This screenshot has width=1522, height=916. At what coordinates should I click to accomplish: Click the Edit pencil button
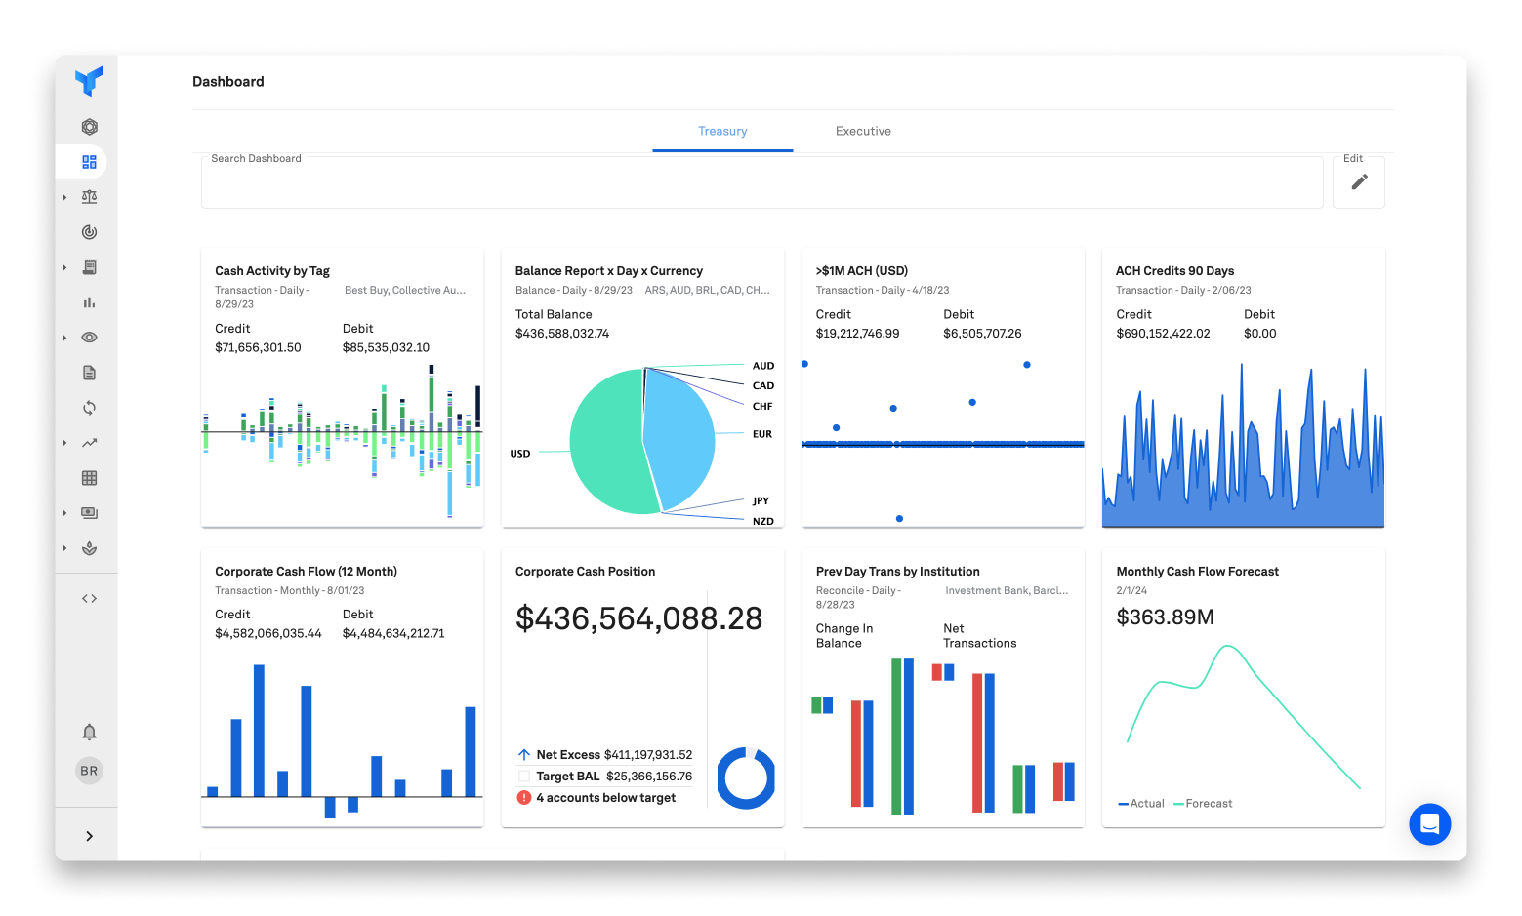pos(1358,181)
